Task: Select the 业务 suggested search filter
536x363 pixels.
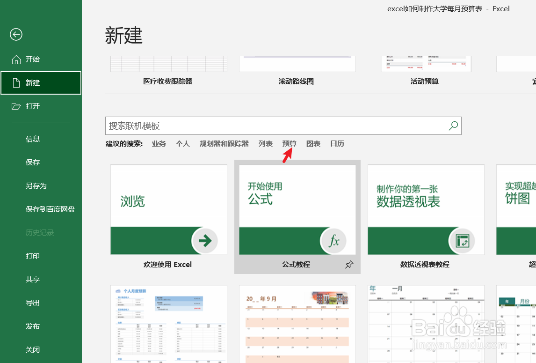Action: 159,144
